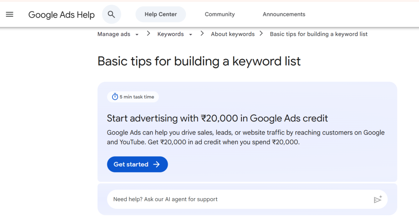419x217 pixels.
Task: Expand the Keywords breadcrumb dropdown arrow
Action: coord(190,35)
